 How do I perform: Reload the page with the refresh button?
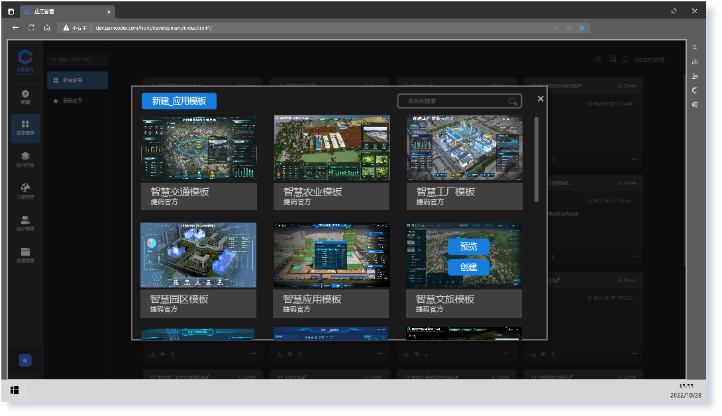[x=31, y=28]
